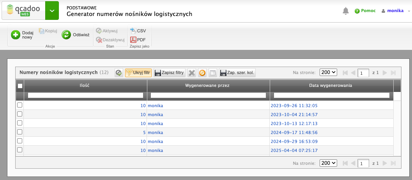The width and height of the screenshot is (412, 180).
Task: Click Zap. szer. kol. button
Action: tap(237, 73)
